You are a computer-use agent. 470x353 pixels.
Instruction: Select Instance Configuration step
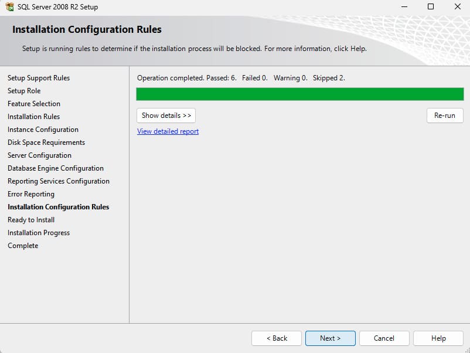click(x=43, y=130)
